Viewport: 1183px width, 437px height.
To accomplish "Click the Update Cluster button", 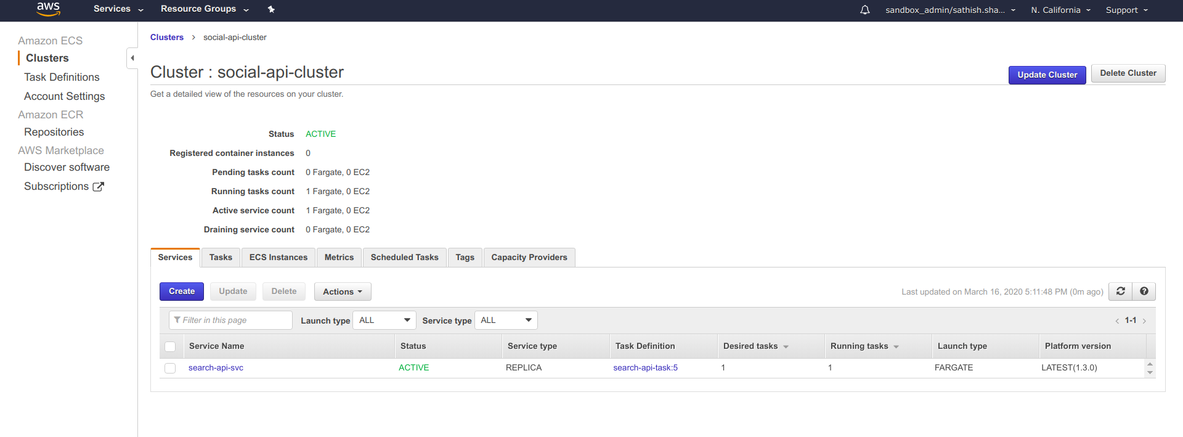I will 1047,75.
